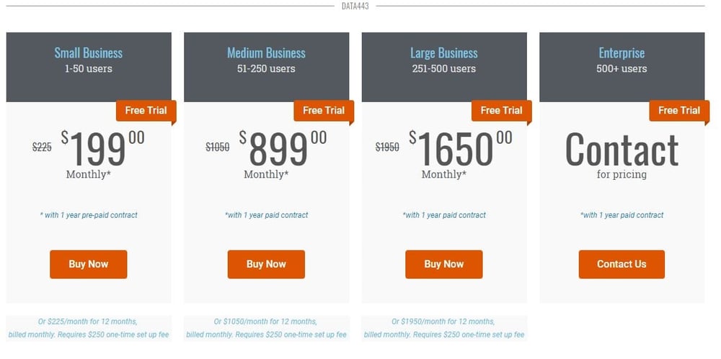Start Free Trial on Large Business card
721x359 pixels.
(x=501, y=111)
